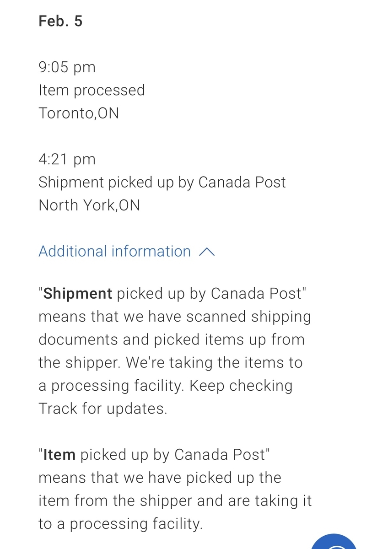
Task: Tap 'item from the shipper and are taking it'
Action: click(175, 501)
